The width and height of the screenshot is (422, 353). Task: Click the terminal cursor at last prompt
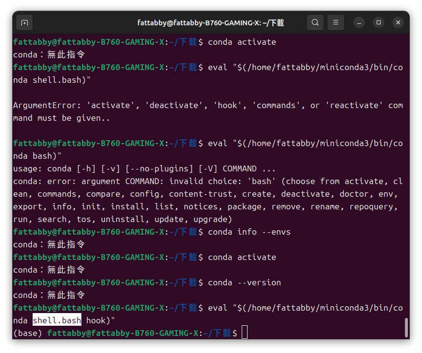pos(244,332)
